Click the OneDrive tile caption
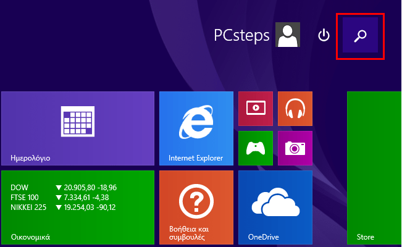The width and height of the screenshot is (402, 247). 265,237
